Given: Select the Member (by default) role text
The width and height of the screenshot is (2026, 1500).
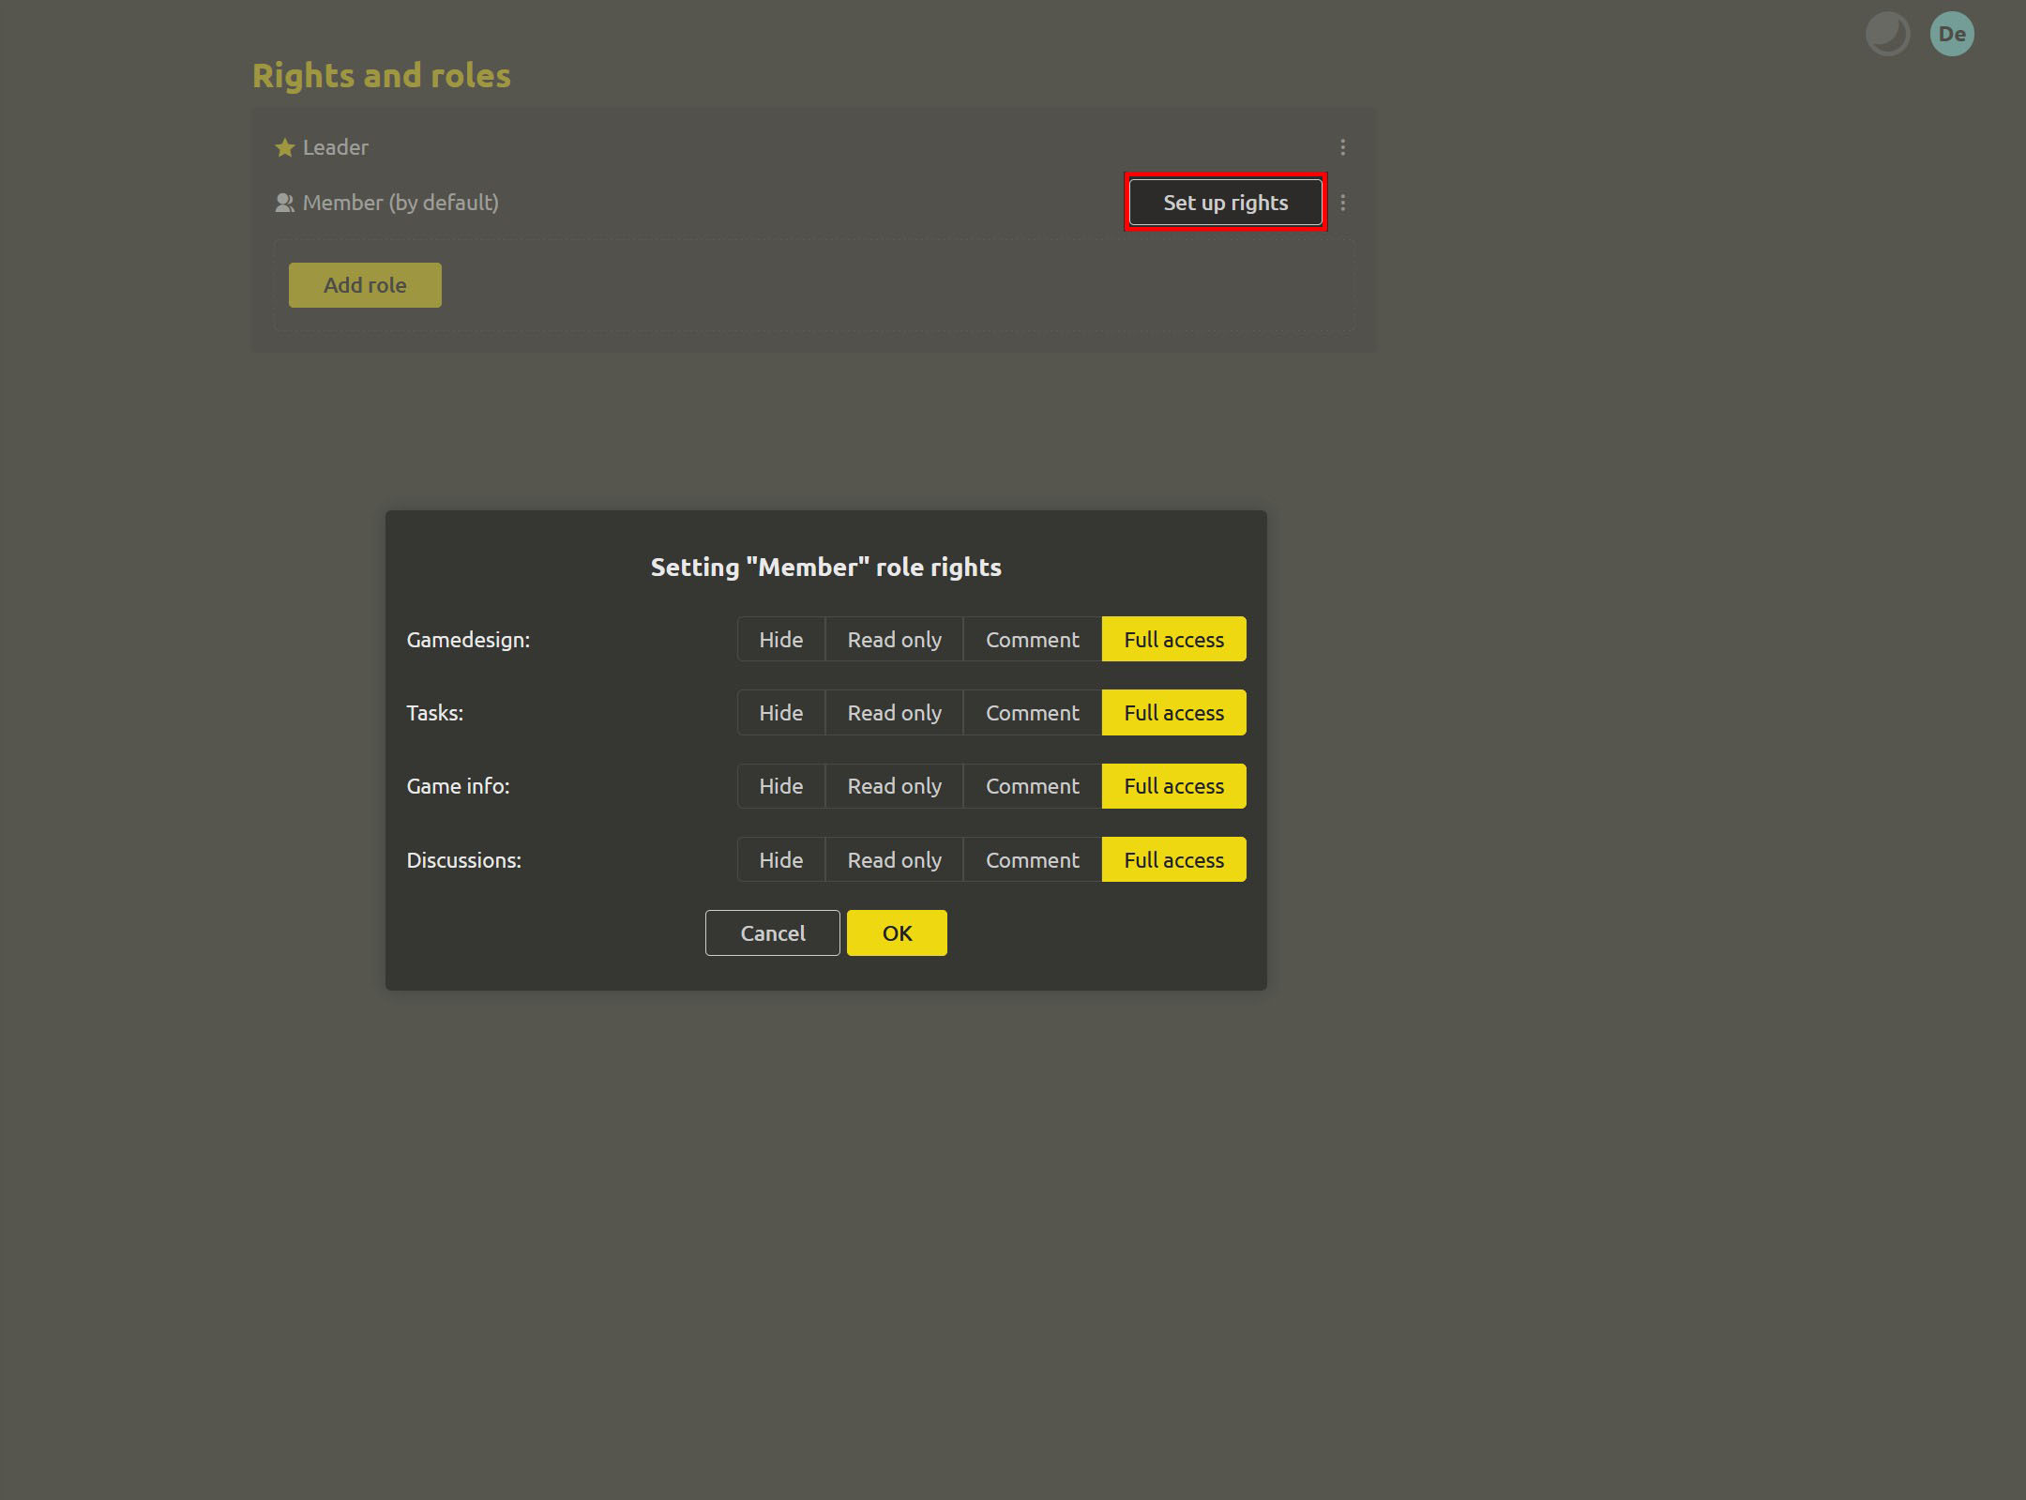Looking at the screenshot, I should pyautogui.click(x=401, y=203).
